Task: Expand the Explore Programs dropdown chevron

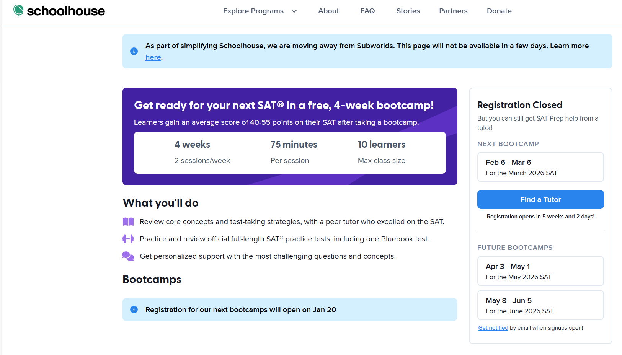Action: [x=294, y=11]
